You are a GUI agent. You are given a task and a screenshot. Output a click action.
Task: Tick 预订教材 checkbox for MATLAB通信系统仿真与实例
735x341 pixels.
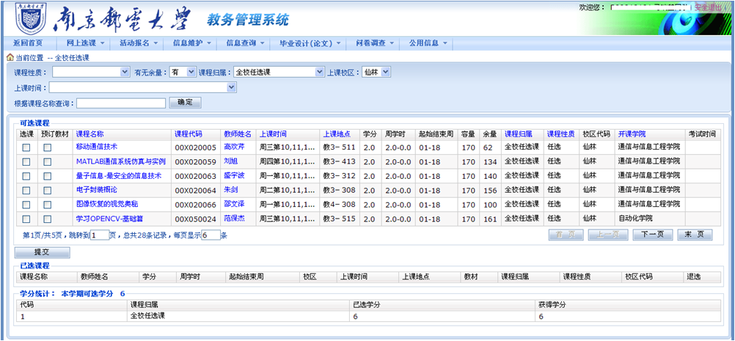click(x=48, y=161)
